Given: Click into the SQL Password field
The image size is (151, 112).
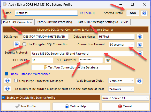Looking at the screenshot, I should 91,60.
